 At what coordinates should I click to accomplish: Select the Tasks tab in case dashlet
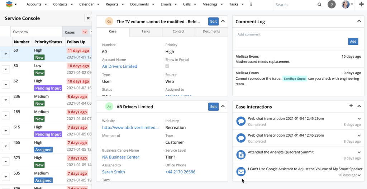tap(146, 32)
